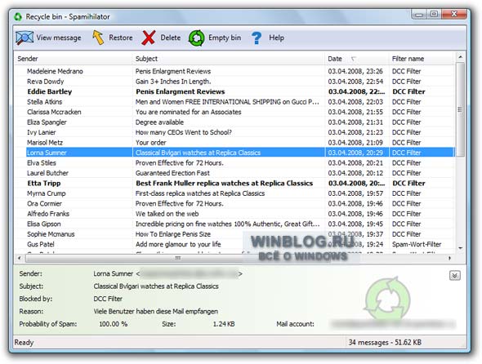Click subject 'Guaranteed Erection Fast'
This screenshot has height=364, width=482.
pos(172,173)
